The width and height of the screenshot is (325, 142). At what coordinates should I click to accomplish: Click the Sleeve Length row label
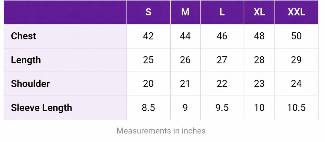42,108
